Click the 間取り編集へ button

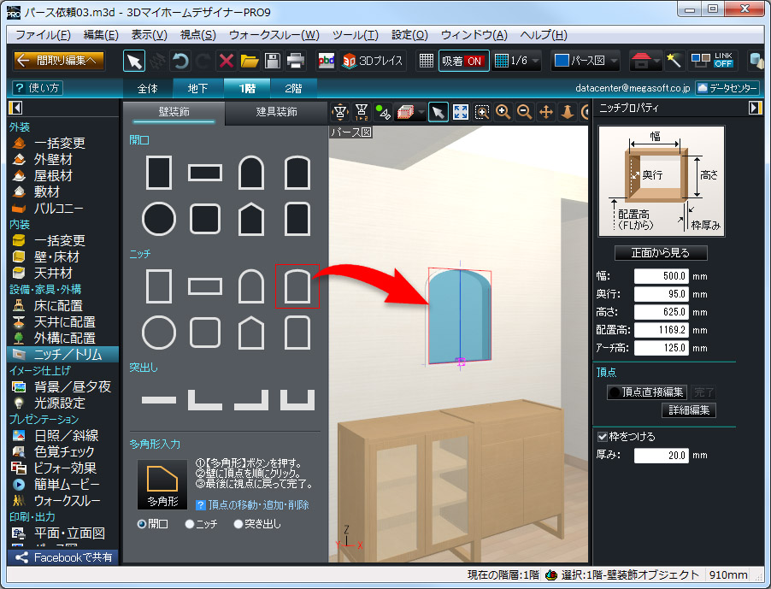click(60, 61)
